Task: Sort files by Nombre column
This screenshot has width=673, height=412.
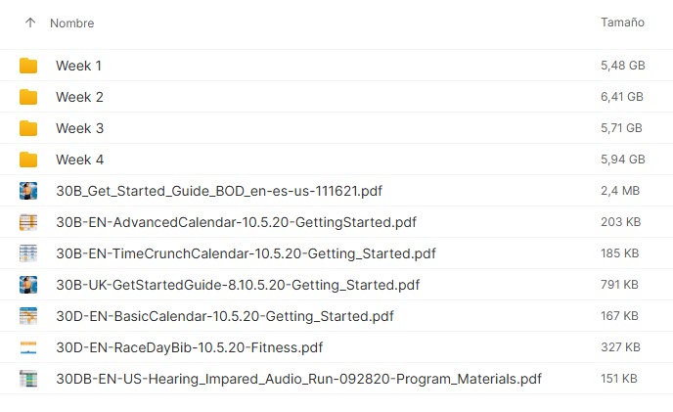Action: [71, 23]
